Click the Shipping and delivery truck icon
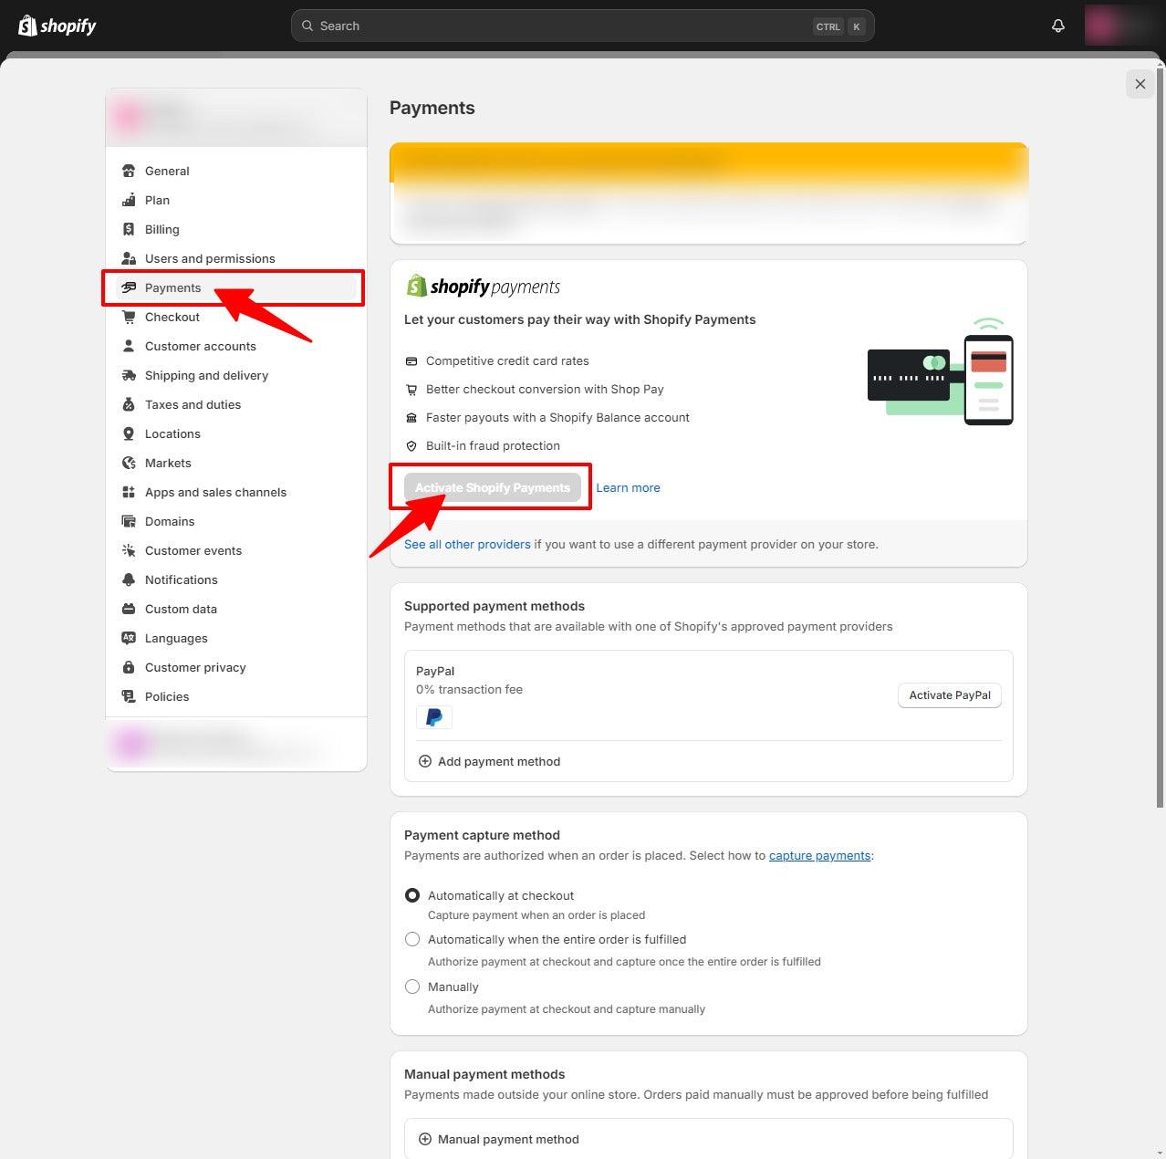1166x1159 pixels. click(x=129, y=375)
